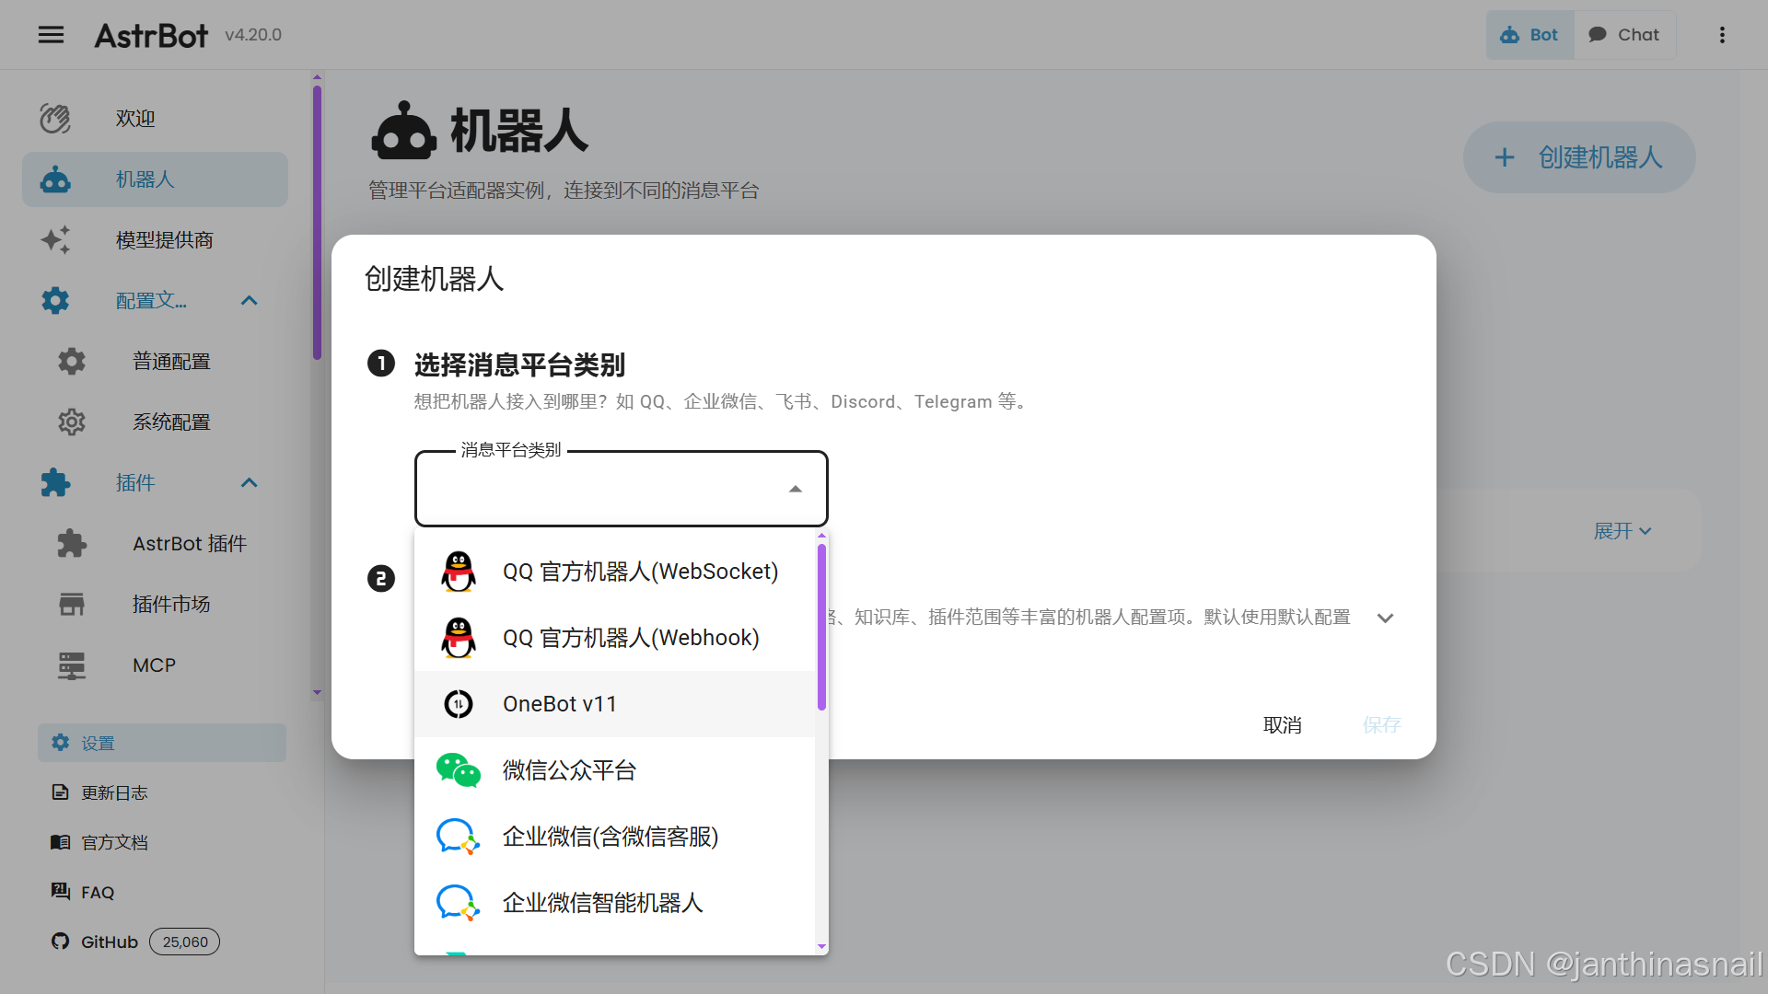
Task: Click the GitHub 25,060 stars badge
Action: (184, 942)
